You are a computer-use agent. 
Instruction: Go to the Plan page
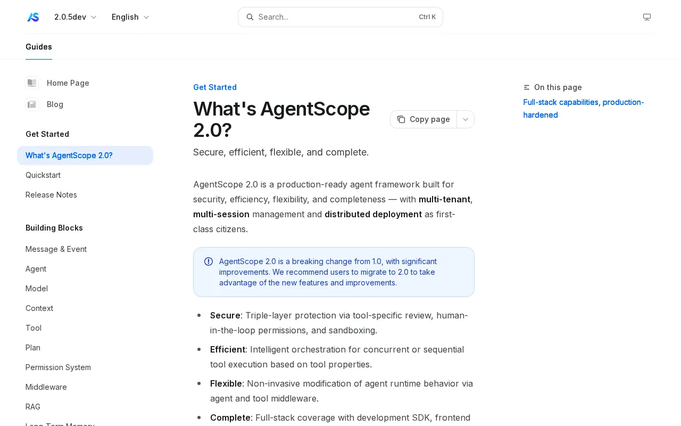(85, 348)
